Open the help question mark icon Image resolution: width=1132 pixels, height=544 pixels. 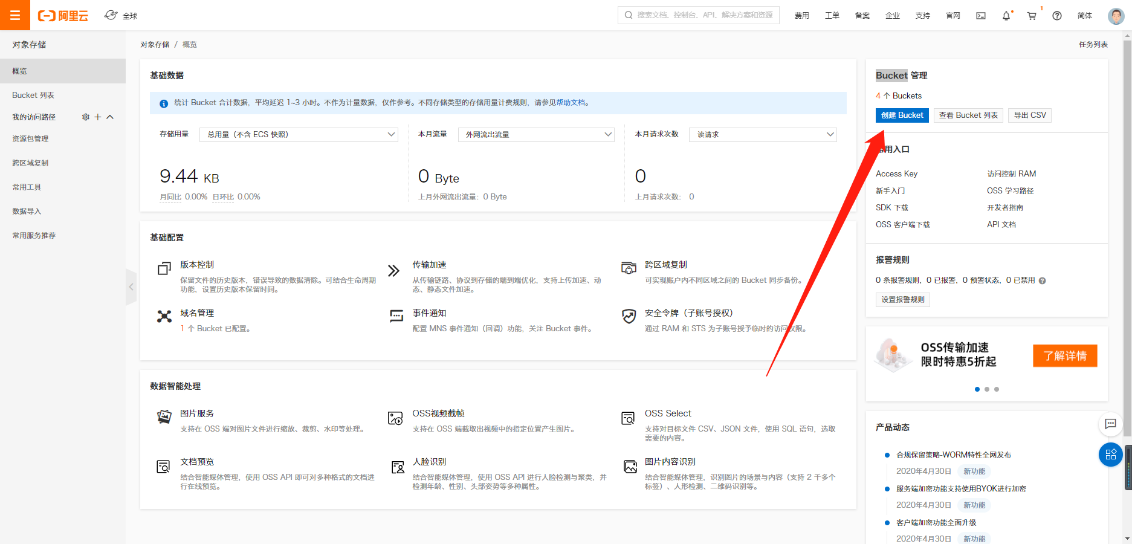point(1057,16)
